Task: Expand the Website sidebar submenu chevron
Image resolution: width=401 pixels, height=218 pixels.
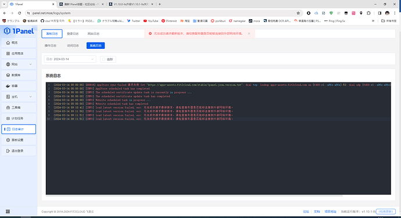Action: [x=31, y=64]
